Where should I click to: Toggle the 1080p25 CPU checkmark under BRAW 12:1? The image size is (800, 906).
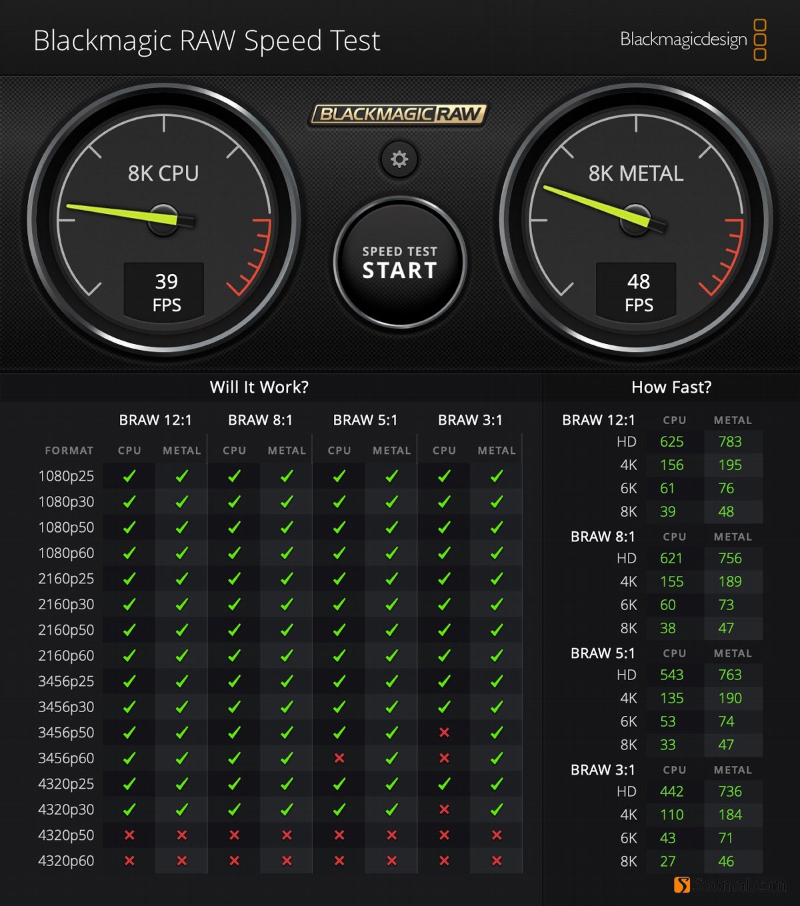129,475
